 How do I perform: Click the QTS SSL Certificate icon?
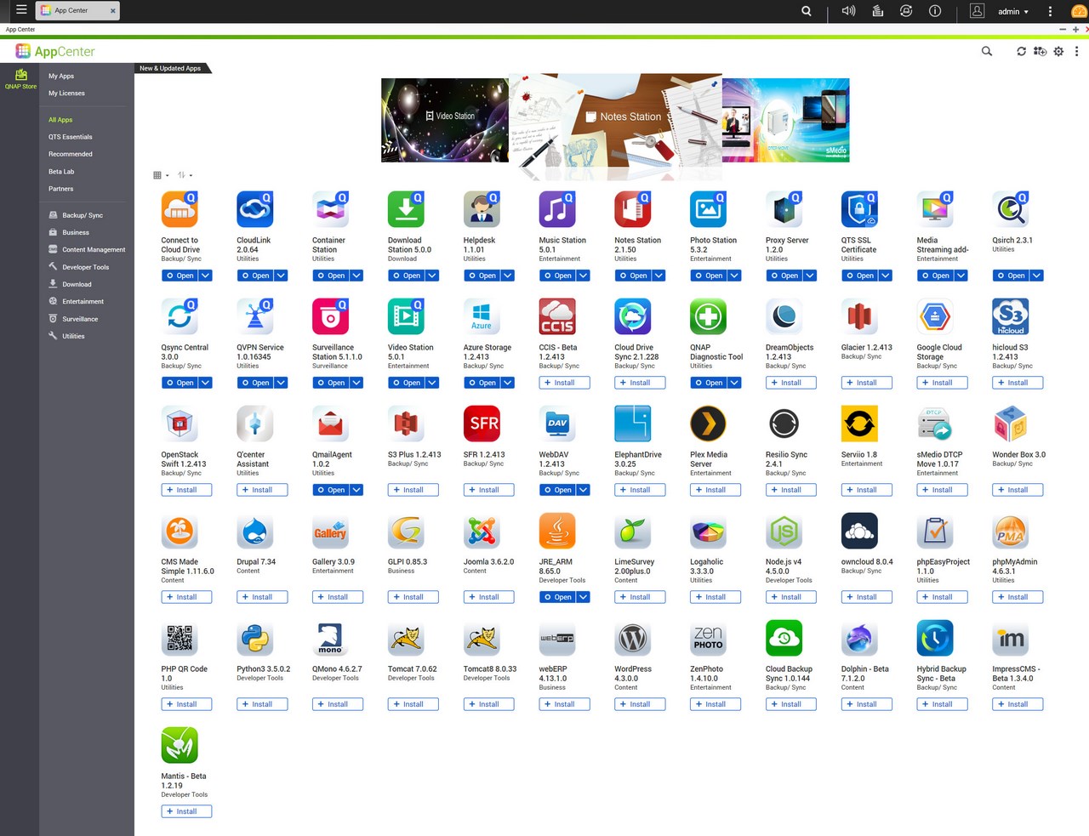tap(860, 209)
